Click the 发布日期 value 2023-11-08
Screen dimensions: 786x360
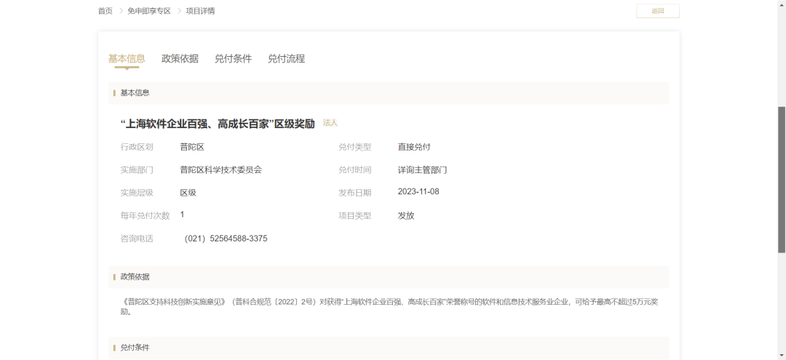(418, 192)
